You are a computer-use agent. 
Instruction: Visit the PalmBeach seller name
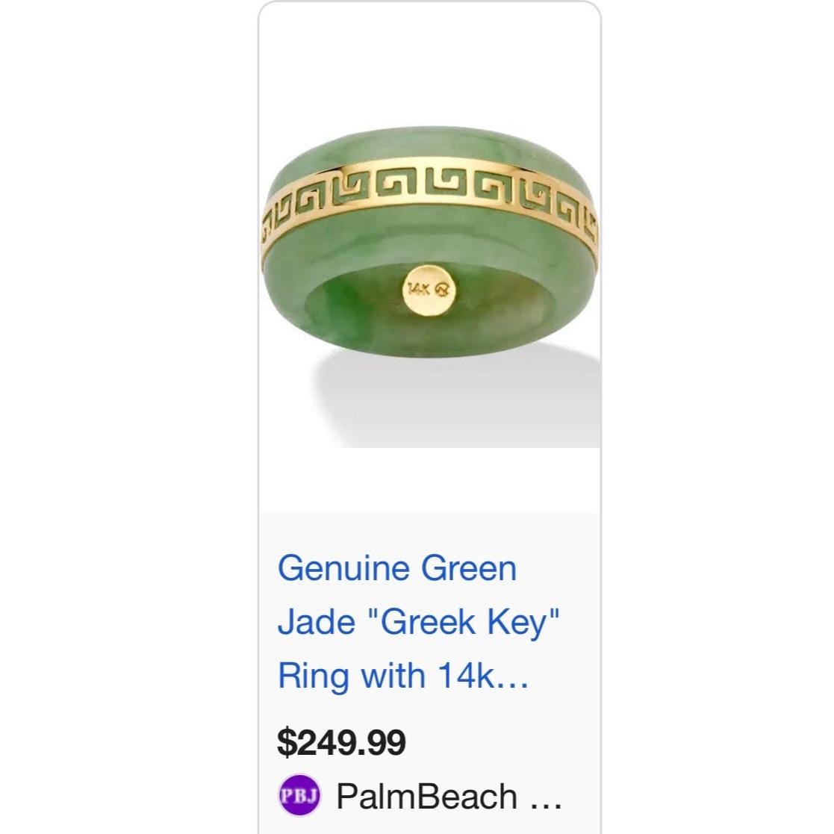pyautogui.click(x=426, y=796)
